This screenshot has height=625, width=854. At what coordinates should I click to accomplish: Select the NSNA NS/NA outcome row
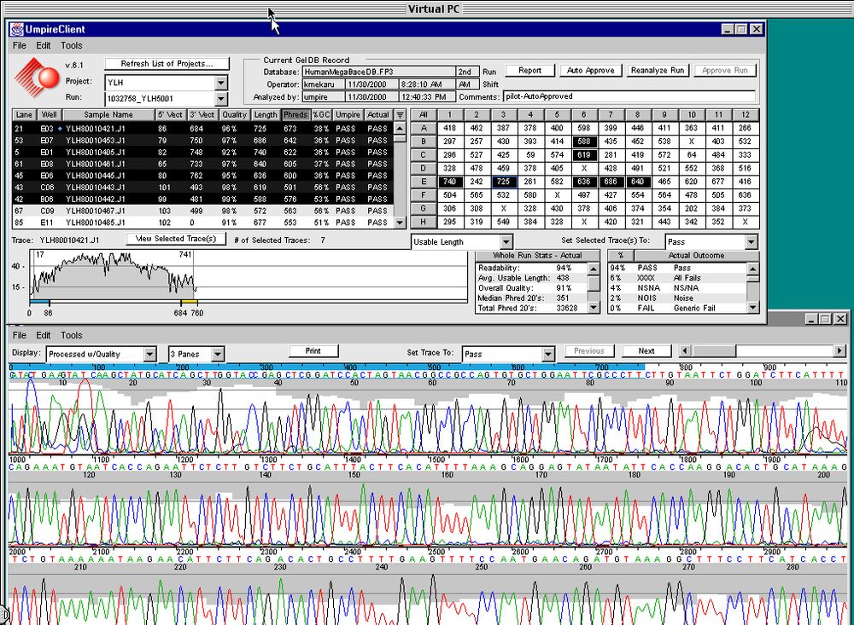677,288
